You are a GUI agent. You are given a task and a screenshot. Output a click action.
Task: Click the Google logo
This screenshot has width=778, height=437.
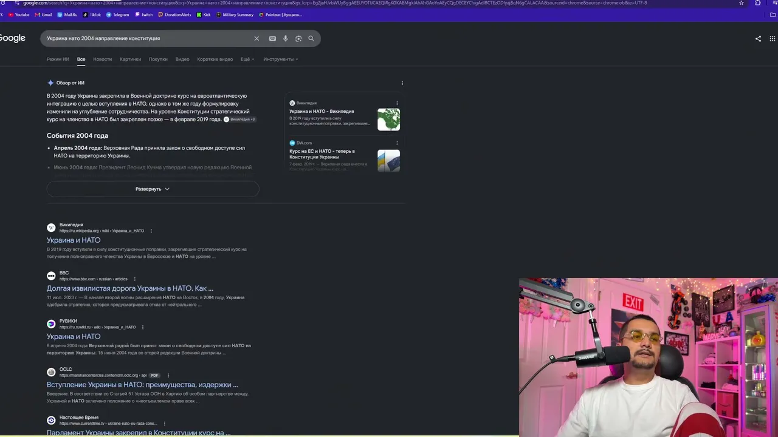[x=12, y=38]
